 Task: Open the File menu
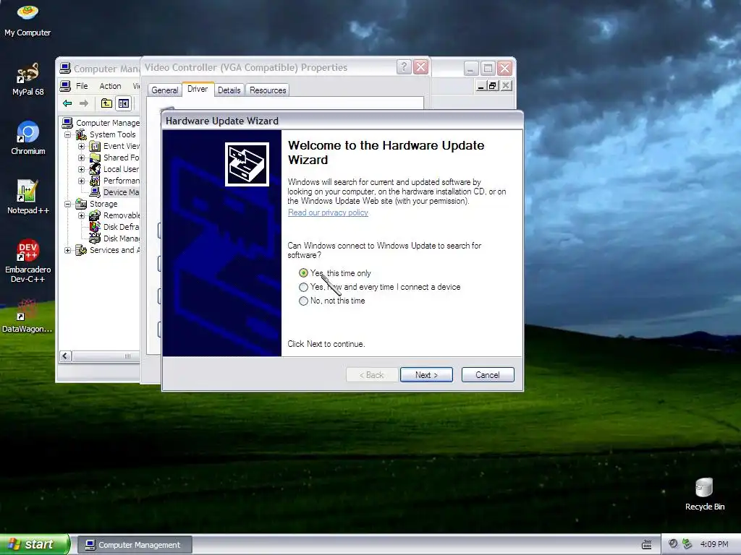tap(82, 86)
